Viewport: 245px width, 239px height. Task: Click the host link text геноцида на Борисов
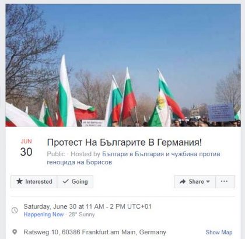(79, 162)
